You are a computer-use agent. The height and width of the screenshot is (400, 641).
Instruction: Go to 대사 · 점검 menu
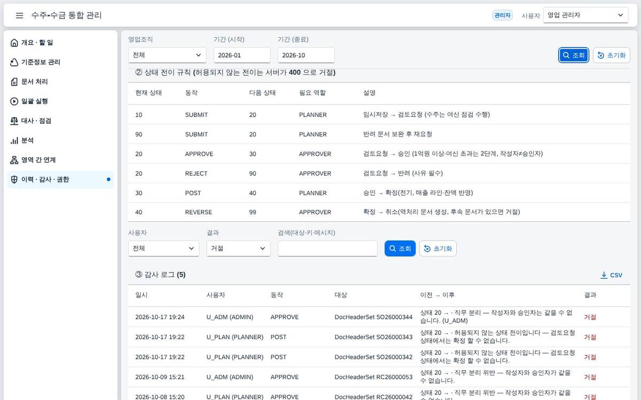60,121
